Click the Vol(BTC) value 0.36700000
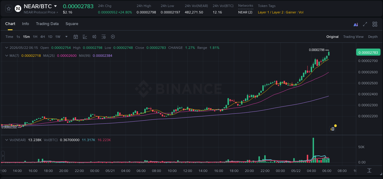Viewport: 383px width, 179px height. pos(70,140)
